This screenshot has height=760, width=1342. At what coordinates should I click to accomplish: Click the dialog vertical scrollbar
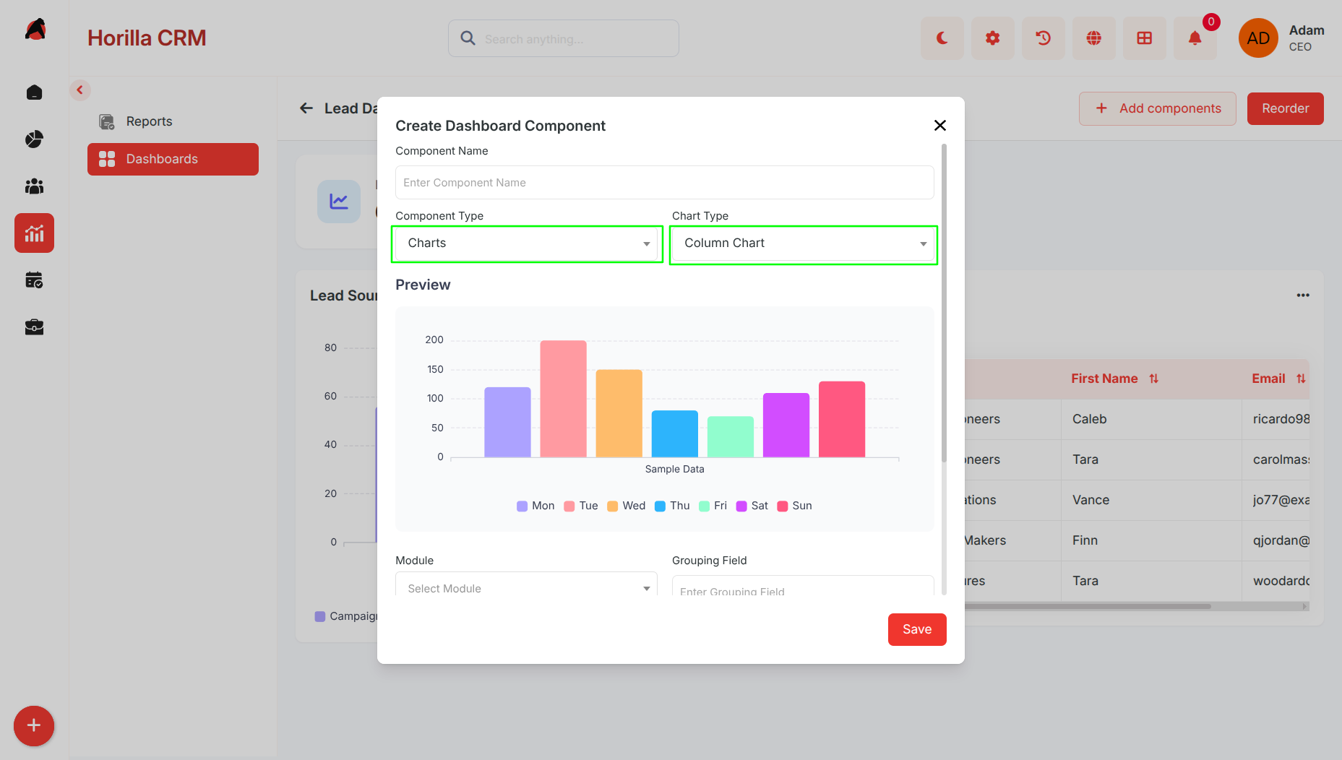pos(943,303)
